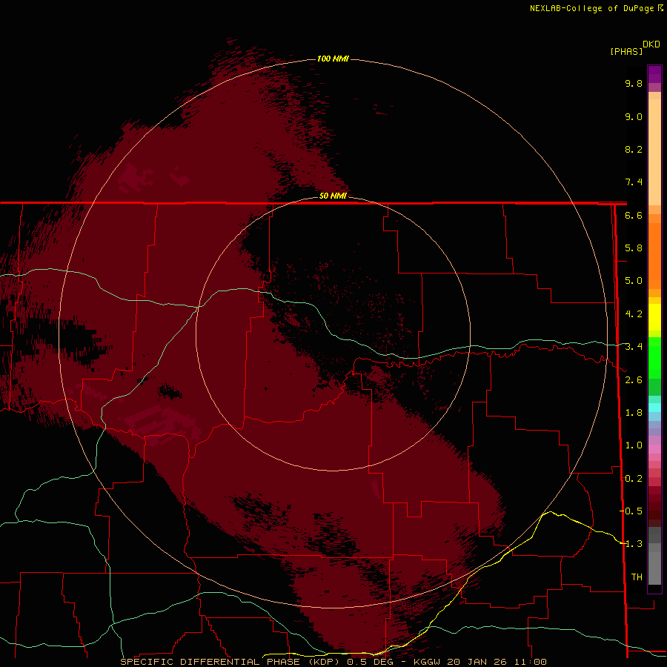Click the 9.0 legend value
The image size is (667, 667).
[634, 116]
